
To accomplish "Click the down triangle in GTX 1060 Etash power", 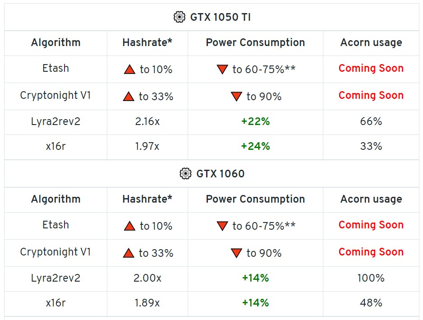I will click(x=222, y=226).
